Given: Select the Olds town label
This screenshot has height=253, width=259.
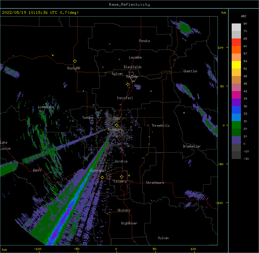Looking at the screenshot, I should pos(117,118).
